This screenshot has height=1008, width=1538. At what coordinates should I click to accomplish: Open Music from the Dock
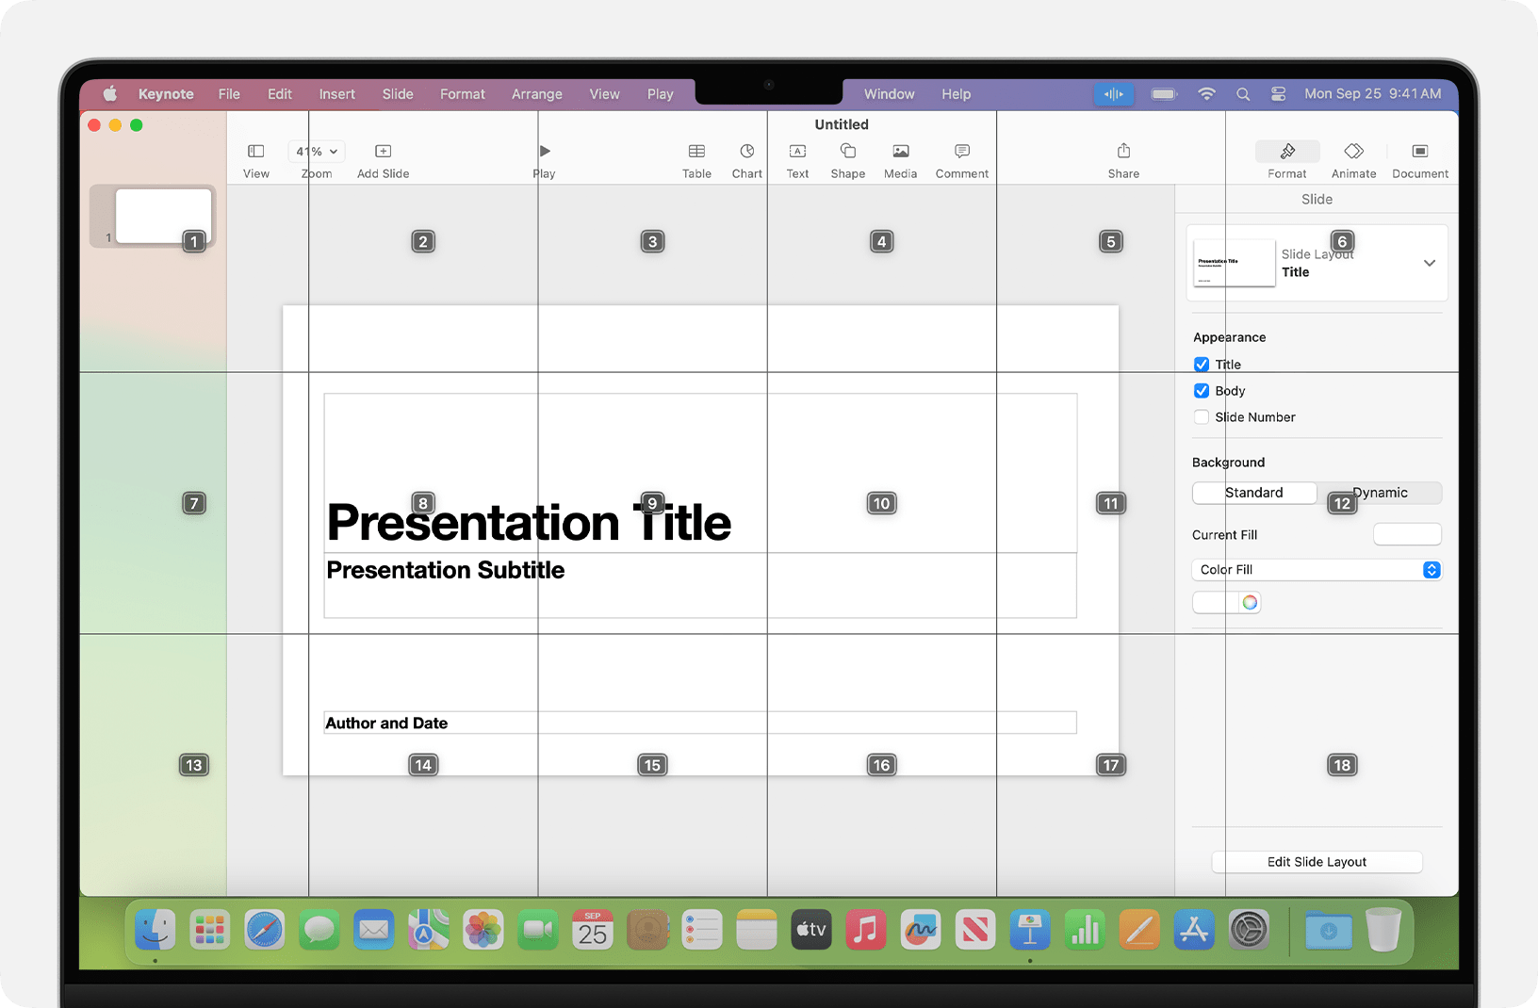pyautogui.click(x=866, y=931)
